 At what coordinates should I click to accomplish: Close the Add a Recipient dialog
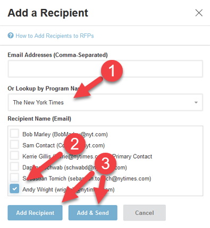(199, 13)
